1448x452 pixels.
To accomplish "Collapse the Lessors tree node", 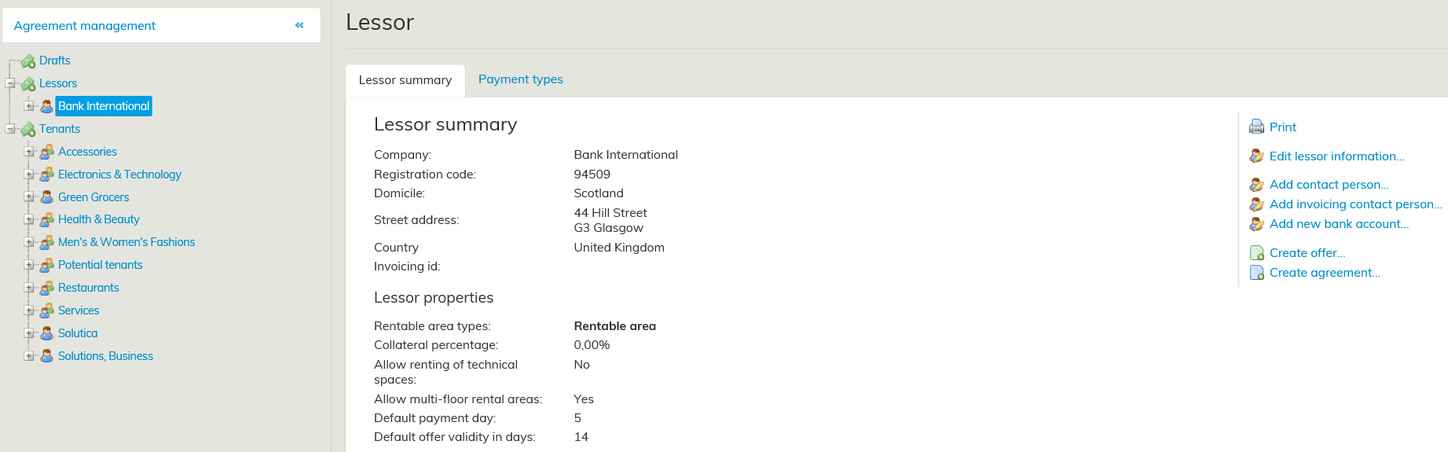I will tap(10, 83).
